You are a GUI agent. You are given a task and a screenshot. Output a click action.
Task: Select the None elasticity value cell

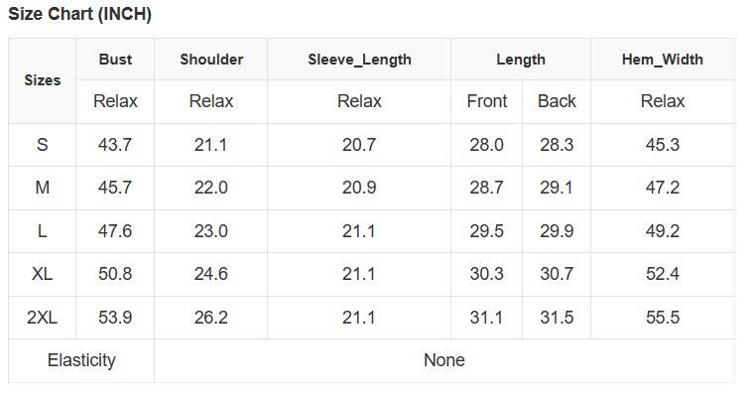pyautogui.click(x=444, y=360)
